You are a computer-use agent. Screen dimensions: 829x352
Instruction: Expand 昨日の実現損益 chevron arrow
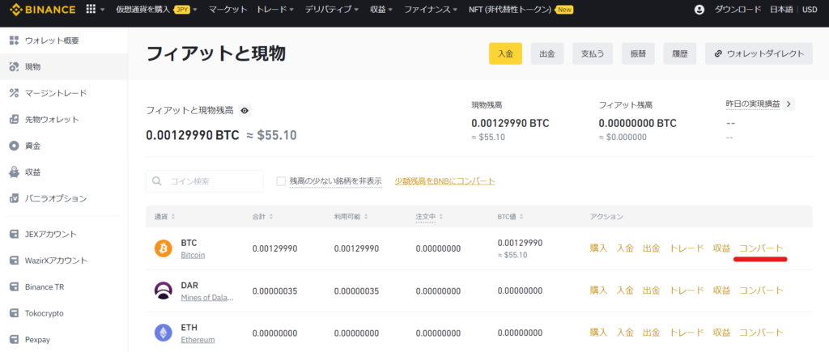[x=789, y=104]
